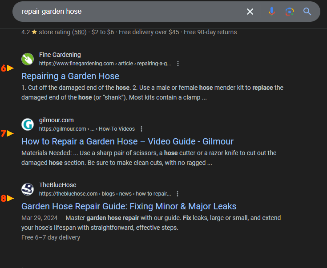The image size is (327, 268).
Task: Click the gilmour.com favicon logo
Action: coord(28,124)
